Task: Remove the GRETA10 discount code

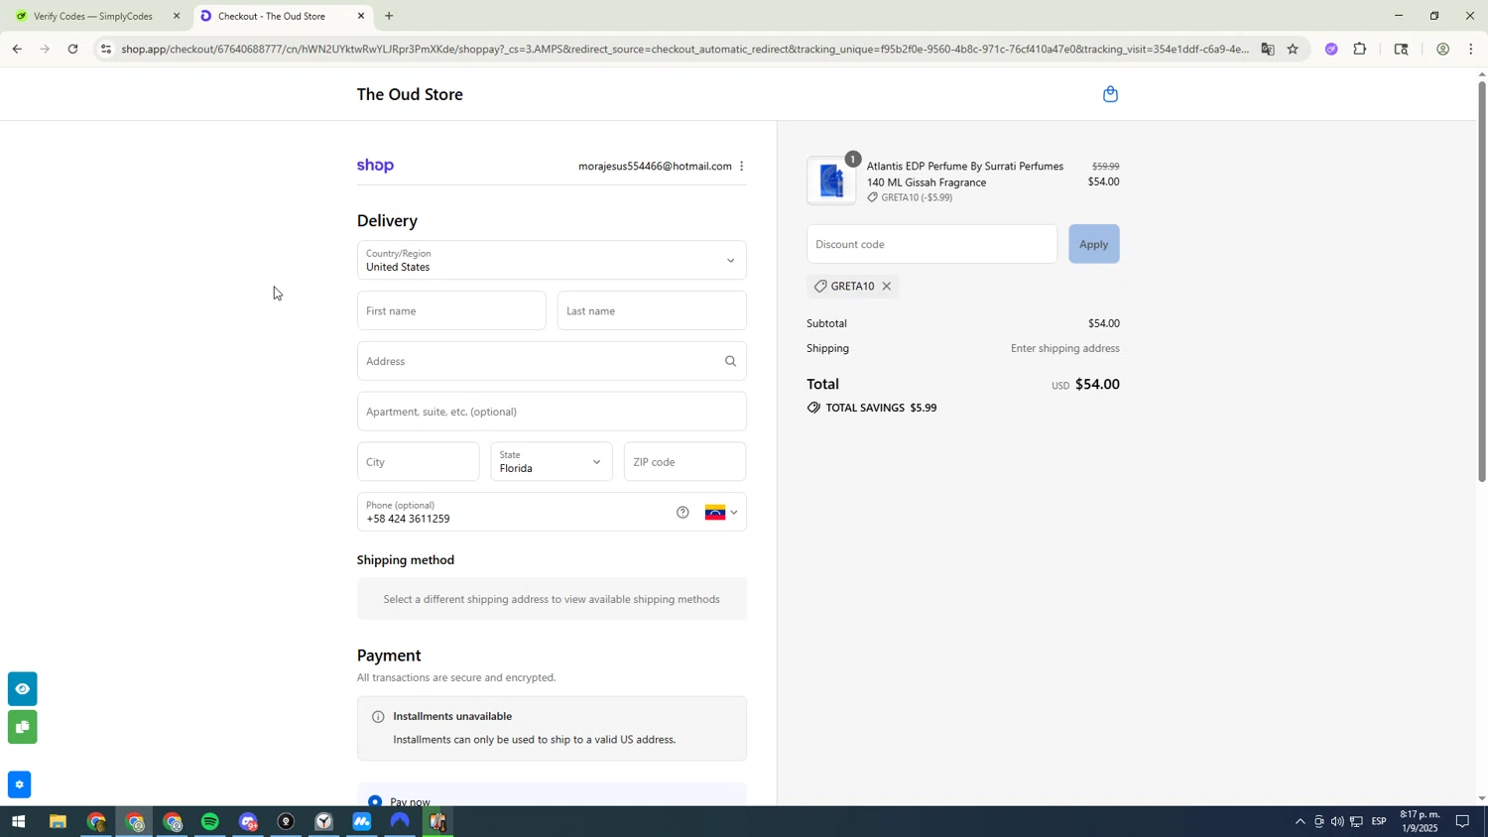Action: pyautogui.click(x=886, y=287)
